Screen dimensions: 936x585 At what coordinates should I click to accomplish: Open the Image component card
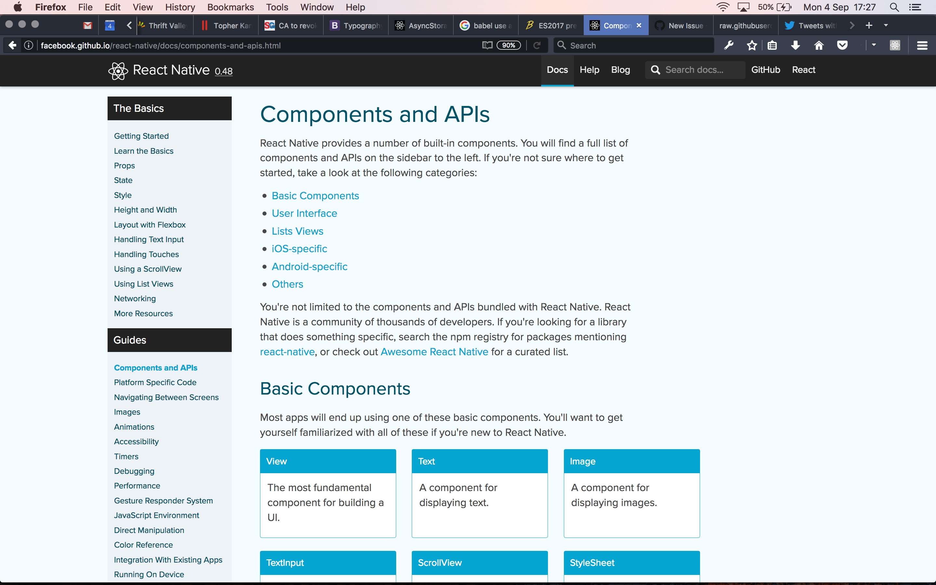631,493
